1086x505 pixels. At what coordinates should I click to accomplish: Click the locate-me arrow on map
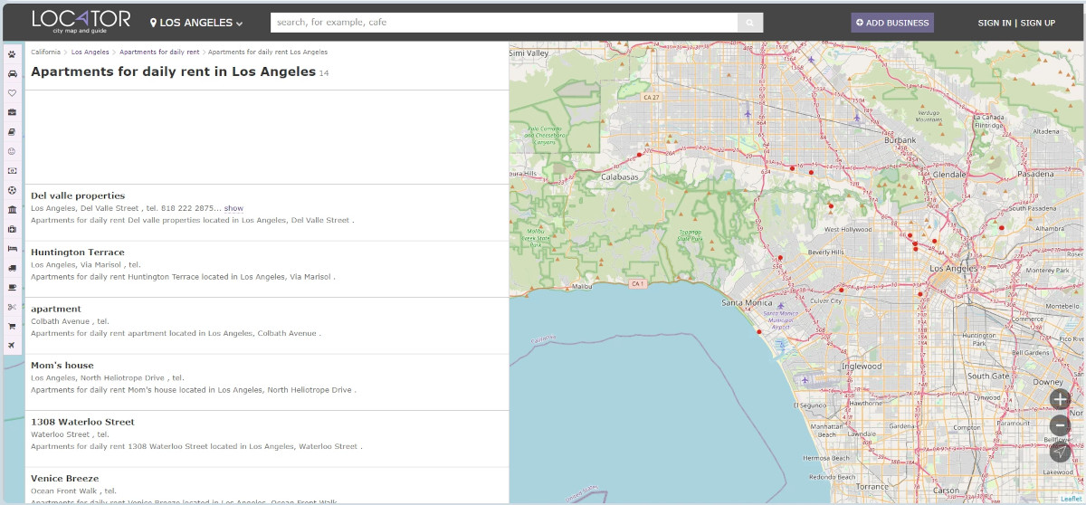point(1060,451)
